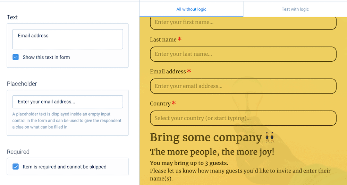The width and height of the screenshot is (347, 185).
Task: Uncheck Item is required and cannot be skipped
Action: point(16,167)
